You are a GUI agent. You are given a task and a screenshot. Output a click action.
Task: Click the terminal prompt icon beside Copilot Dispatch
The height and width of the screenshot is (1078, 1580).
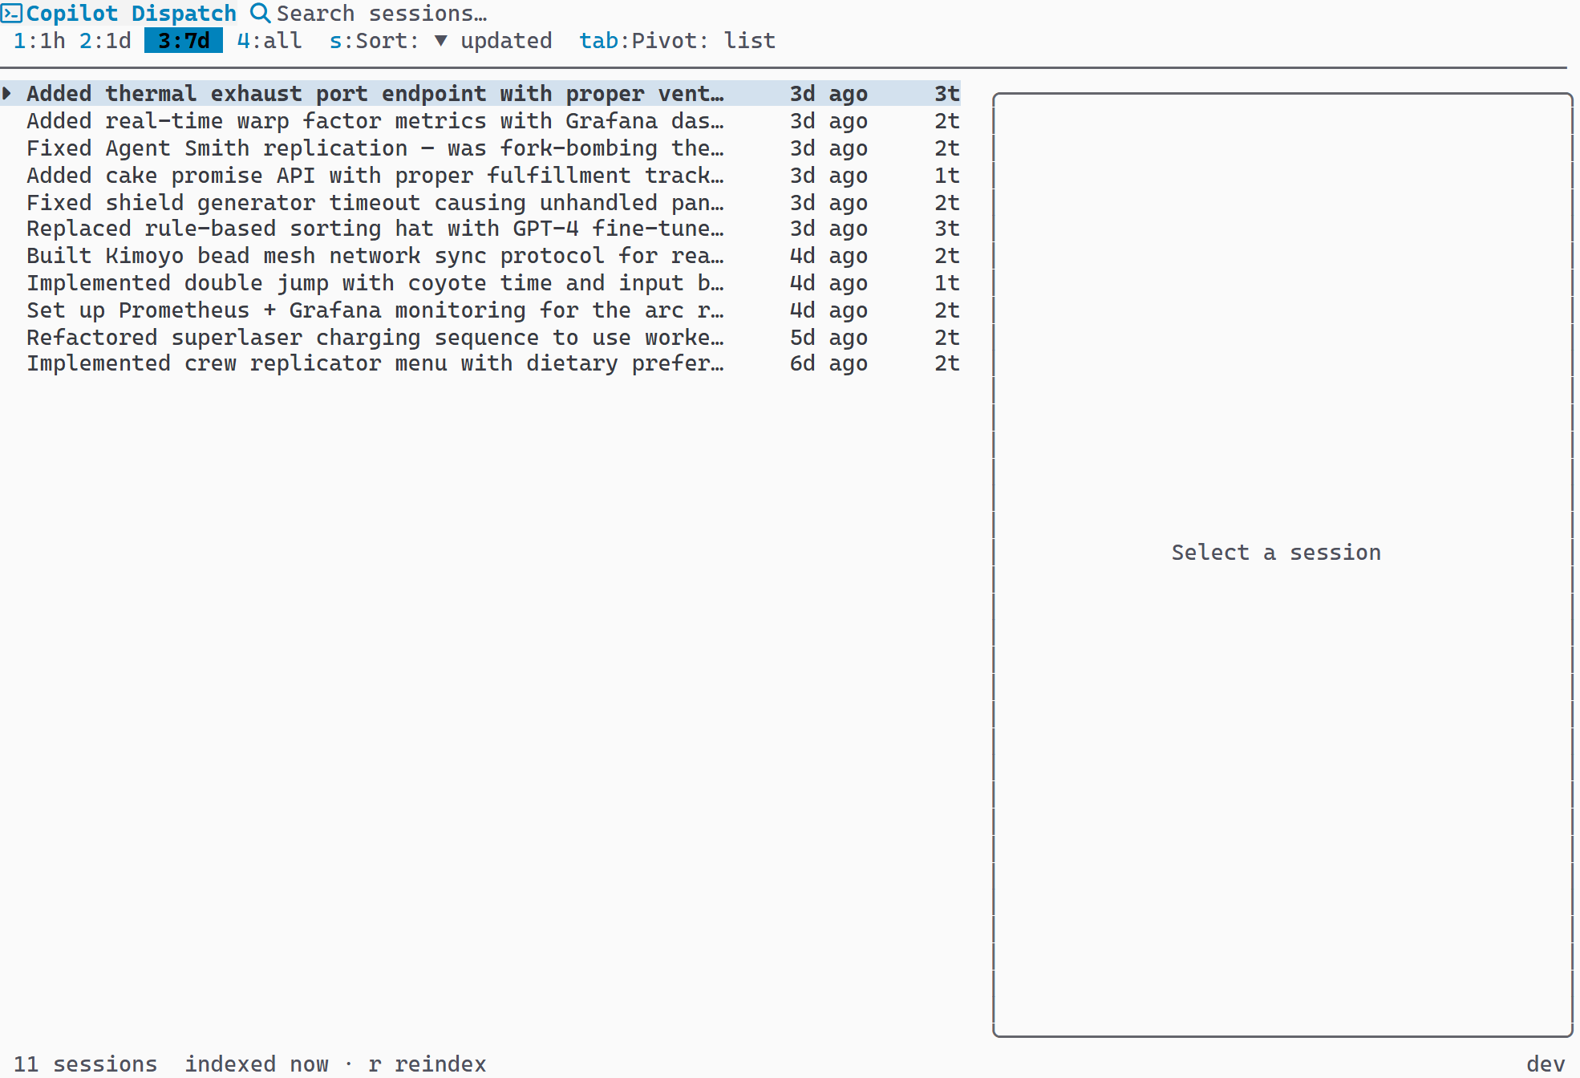click(x=12, y=13)
